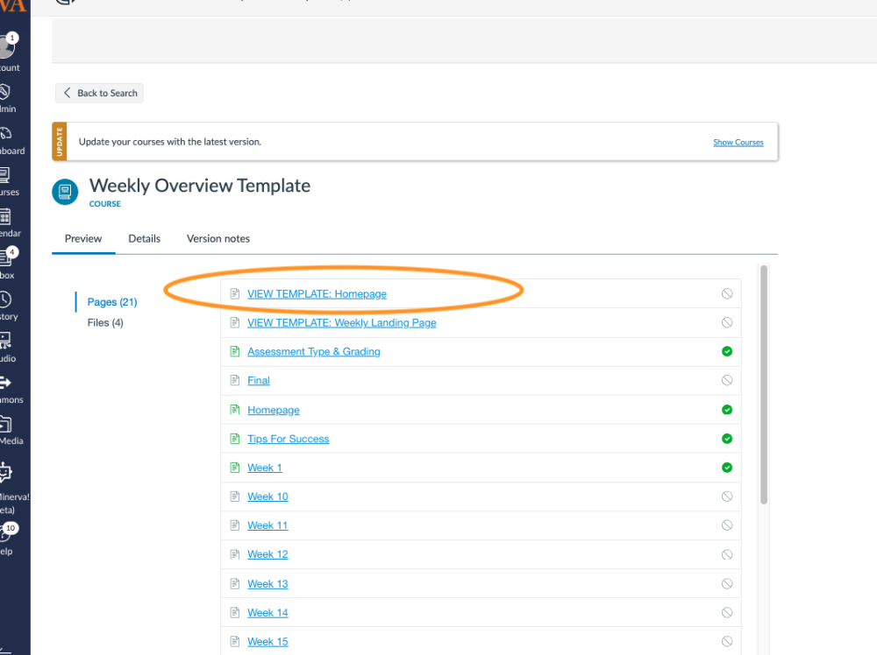The image size is (877, 655).
Task: Click the Weekly Overview Template course icon
Action: coord(65,192)
